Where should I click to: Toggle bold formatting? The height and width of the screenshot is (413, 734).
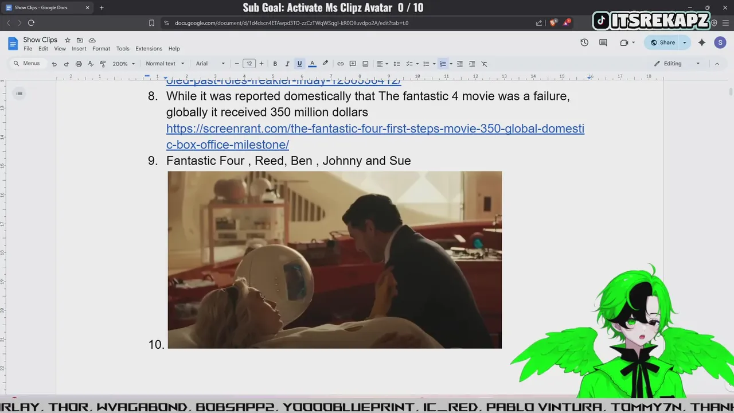click(x=275, y=64)
